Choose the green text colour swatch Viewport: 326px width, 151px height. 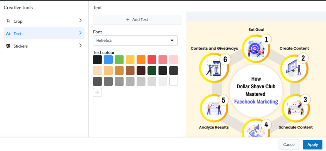[119, 60]
